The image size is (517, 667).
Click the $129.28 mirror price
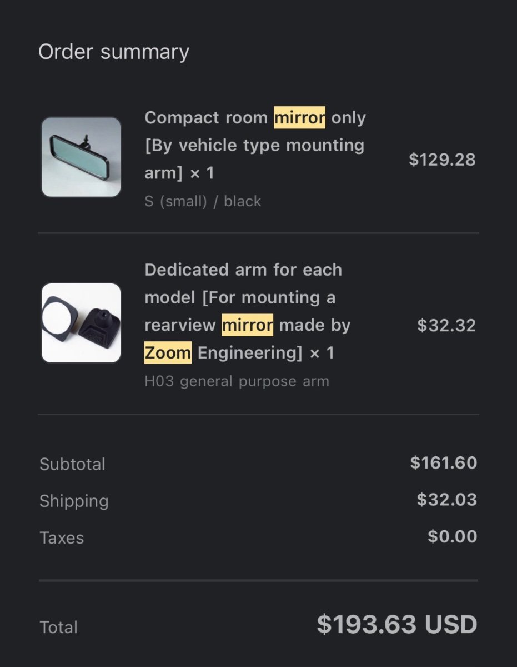pyautogui.click(x=442, y=160)
